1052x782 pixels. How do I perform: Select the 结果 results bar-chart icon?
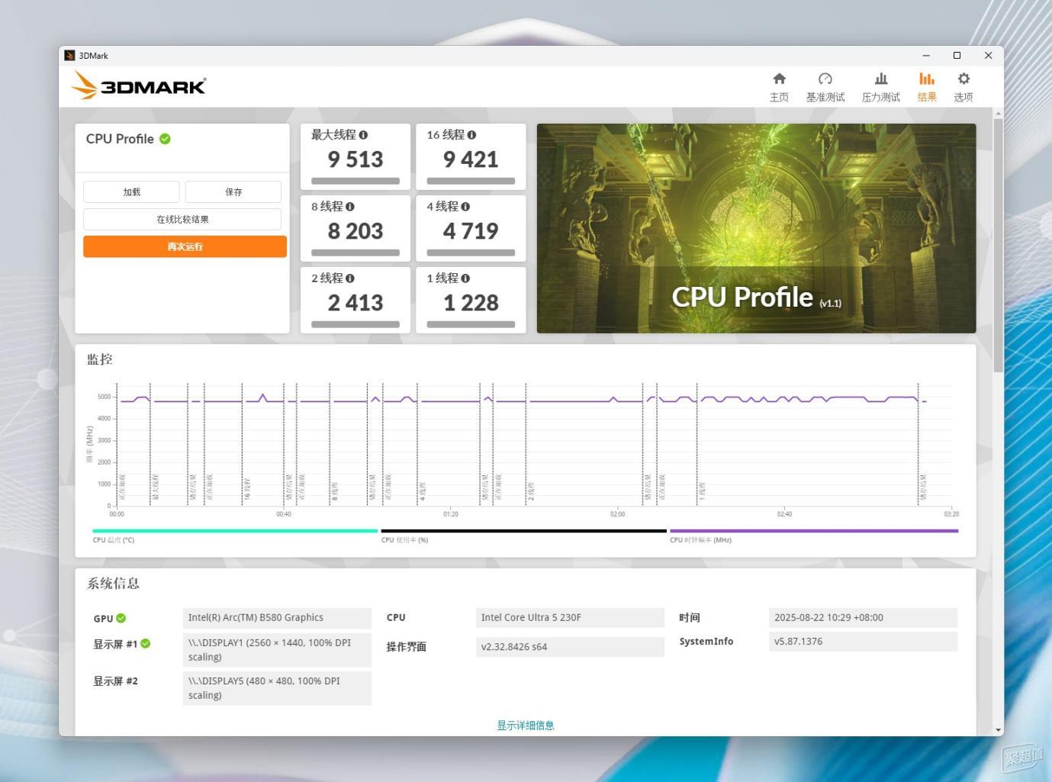coord(927,79)
